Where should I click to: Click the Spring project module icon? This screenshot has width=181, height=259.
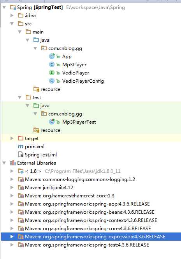pos(13,7)
